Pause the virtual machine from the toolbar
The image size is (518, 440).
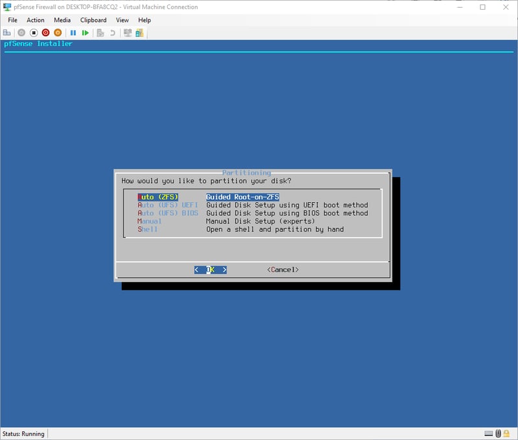[73, 32]
